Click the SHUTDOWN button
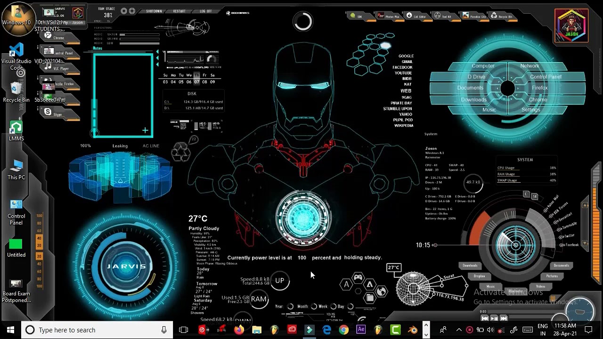This screenshot has width=603, height=339. (x=154, y=11)
